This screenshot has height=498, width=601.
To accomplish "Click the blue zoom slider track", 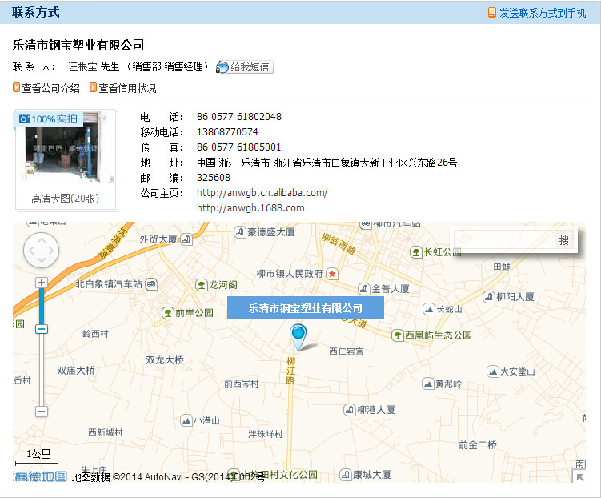I will click(x=42, y=307).
